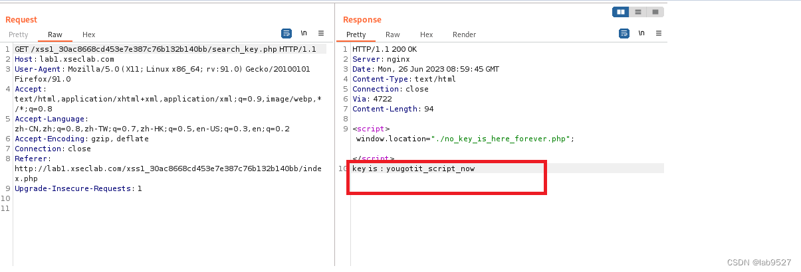Click the Accept: header name in request
Viewport: 801px width, 272px height.
tap(31, 89)
